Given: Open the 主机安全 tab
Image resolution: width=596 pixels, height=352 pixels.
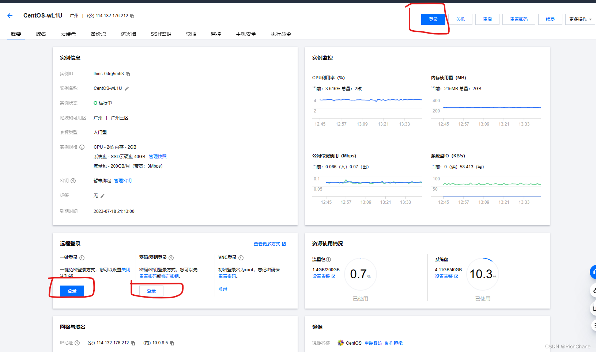Looking at the screenshot, I should [246, 34].
